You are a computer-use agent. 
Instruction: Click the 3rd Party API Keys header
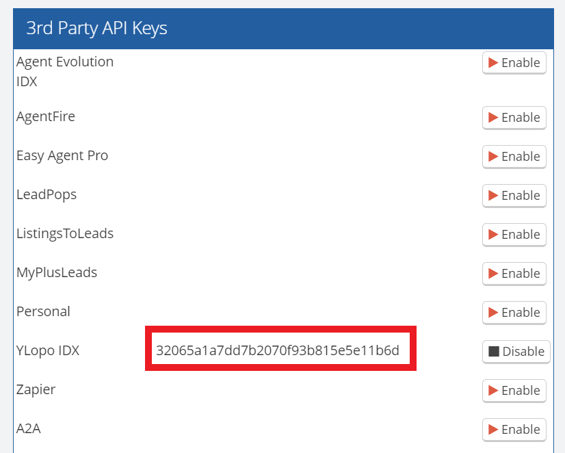96,28
